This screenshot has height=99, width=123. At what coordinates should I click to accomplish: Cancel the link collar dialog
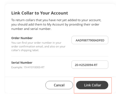click(x=59, y=85)
